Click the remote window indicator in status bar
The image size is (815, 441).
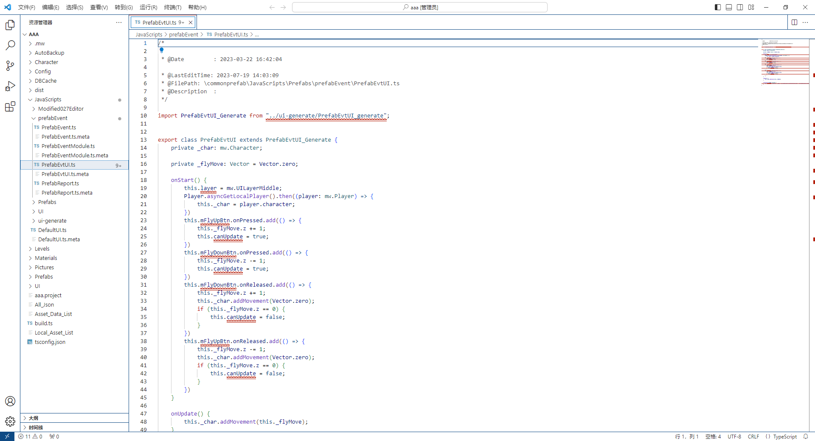[7, 436]
